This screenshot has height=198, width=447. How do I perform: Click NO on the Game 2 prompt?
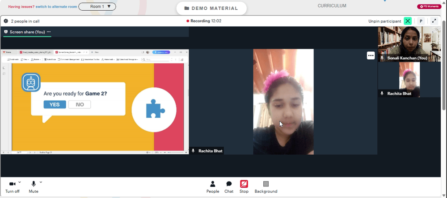[80, 104]
